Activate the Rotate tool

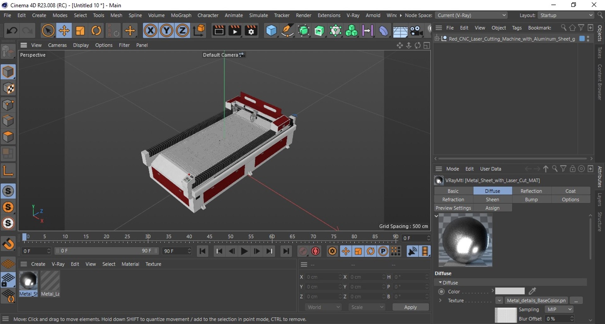pyautogui.click(x=96, y=31)
